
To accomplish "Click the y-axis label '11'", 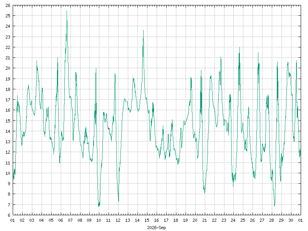I will tap(8, 163).
